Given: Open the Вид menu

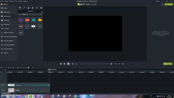Looking at the screenshot, I should pyautogui.click(x=16, y=1).
